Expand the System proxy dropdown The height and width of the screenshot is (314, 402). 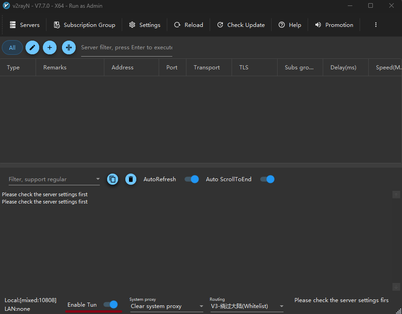(x=201, y=306)
